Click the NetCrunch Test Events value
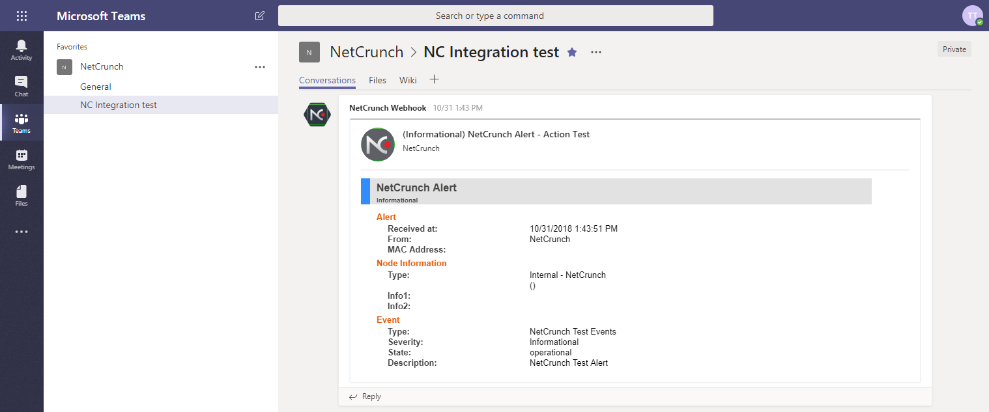989x412 pixels. pos(573,331)
